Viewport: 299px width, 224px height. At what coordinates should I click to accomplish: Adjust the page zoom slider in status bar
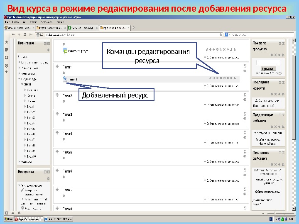pyautogui.click(x=275, y=213)
